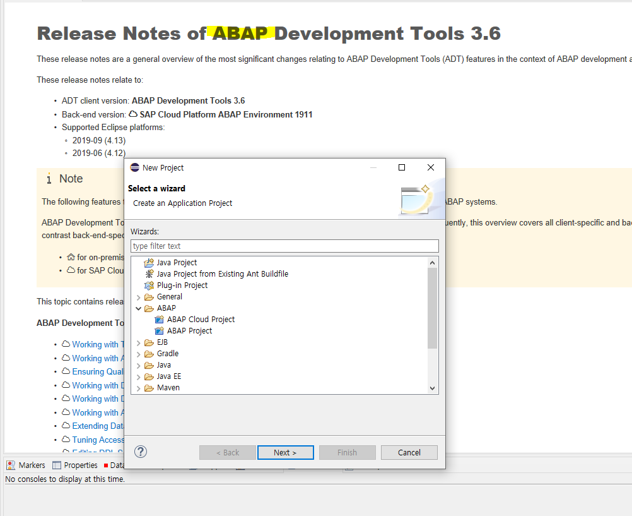Screen dimensions: 632x516
Task: Open the first 'Working with' release notes link
Action: tap(97, 344)
